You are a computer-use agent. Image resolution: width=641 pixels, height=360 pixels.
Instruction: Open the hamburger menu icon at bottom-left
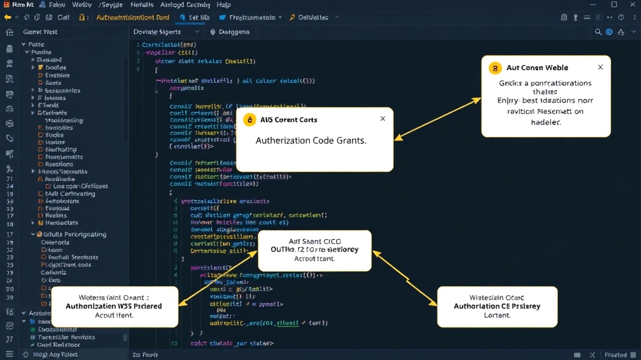9,354
